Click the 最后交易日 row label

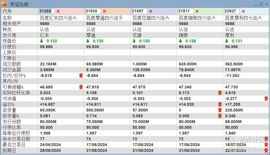pos(14,145)
